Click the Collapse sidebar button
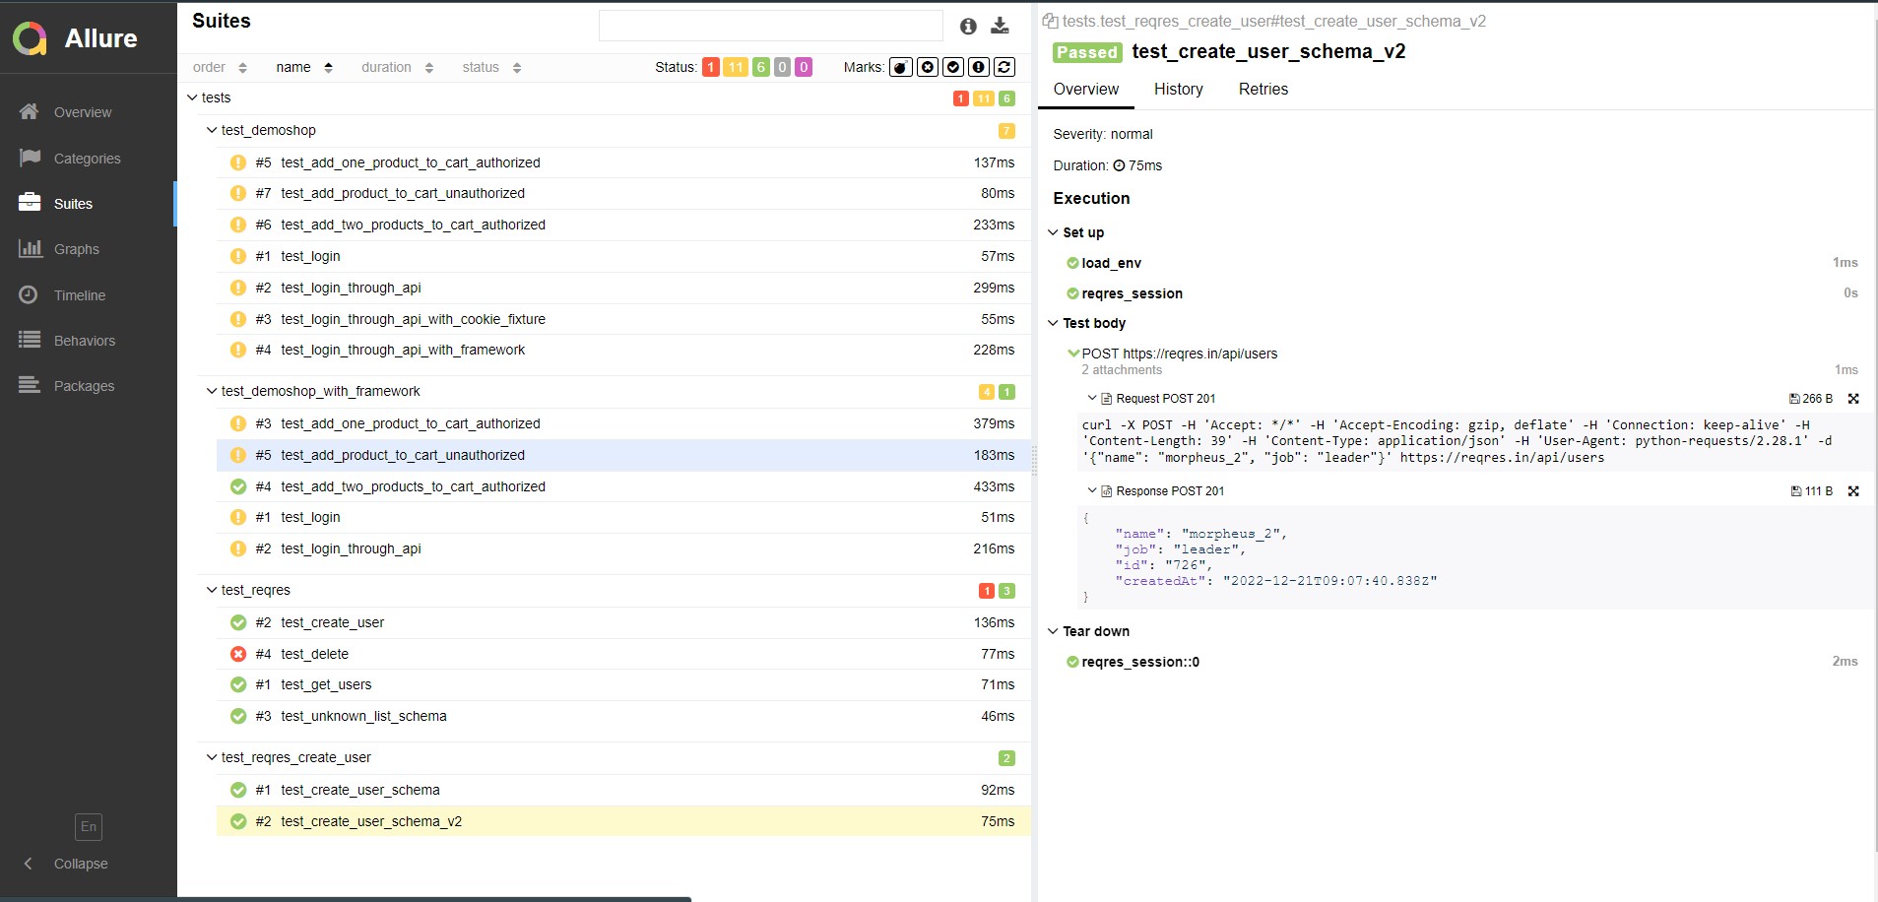The image size is (1878, 902). 67,864
